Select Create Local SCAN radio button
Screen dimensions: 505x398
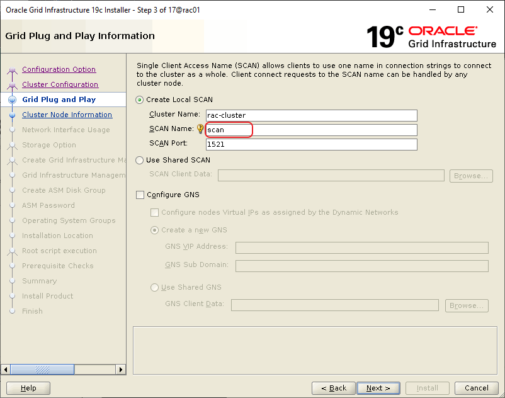click(x=139, y=100)
